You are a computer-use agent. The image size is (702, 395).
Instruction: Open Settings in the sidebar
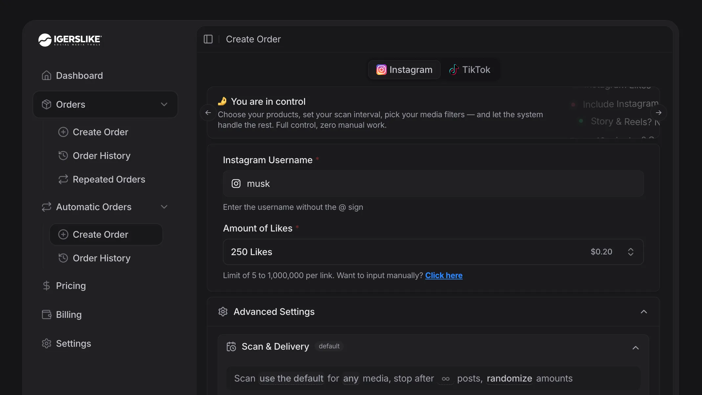tap(105, 343)
